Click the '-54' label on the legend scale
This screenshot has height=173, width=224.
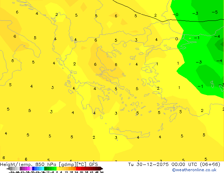(11, 172)
